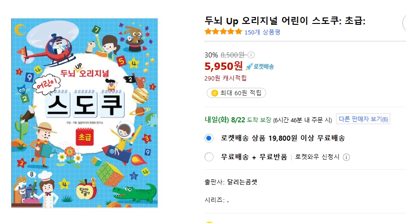Screen dimensions: 406x223
Task: Click the 로켓배송 rocket badge
Action: click(x=260, y=67)
